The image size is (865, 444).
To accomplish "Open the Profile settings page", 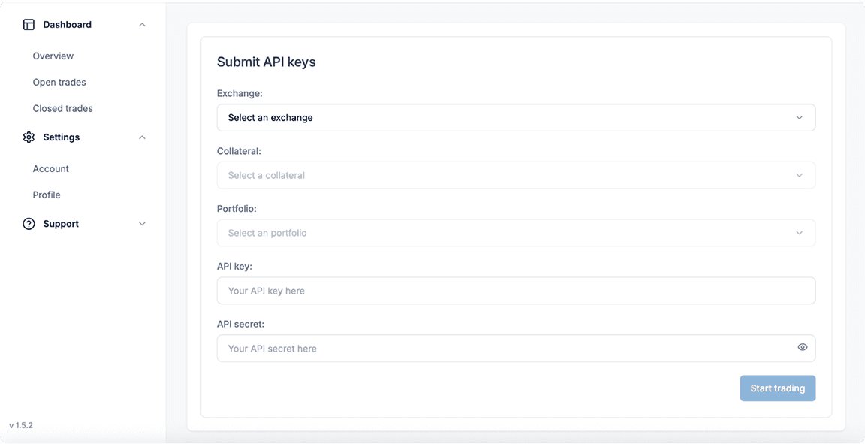I will tap(47, 195).
